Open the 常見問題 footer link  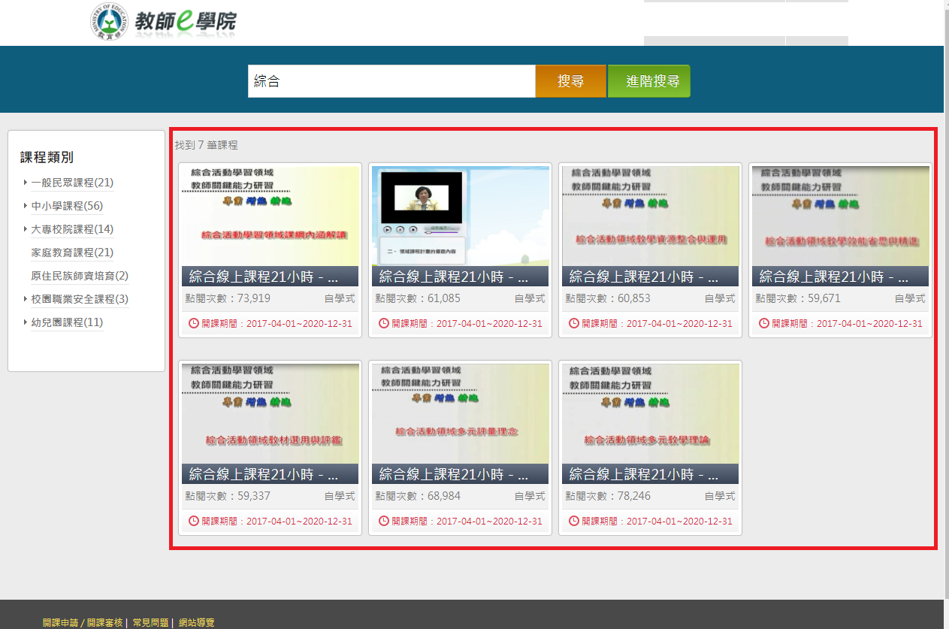150,622
